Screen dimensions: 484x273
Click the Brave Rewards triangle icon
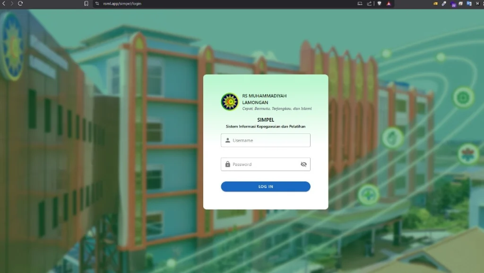389,3
